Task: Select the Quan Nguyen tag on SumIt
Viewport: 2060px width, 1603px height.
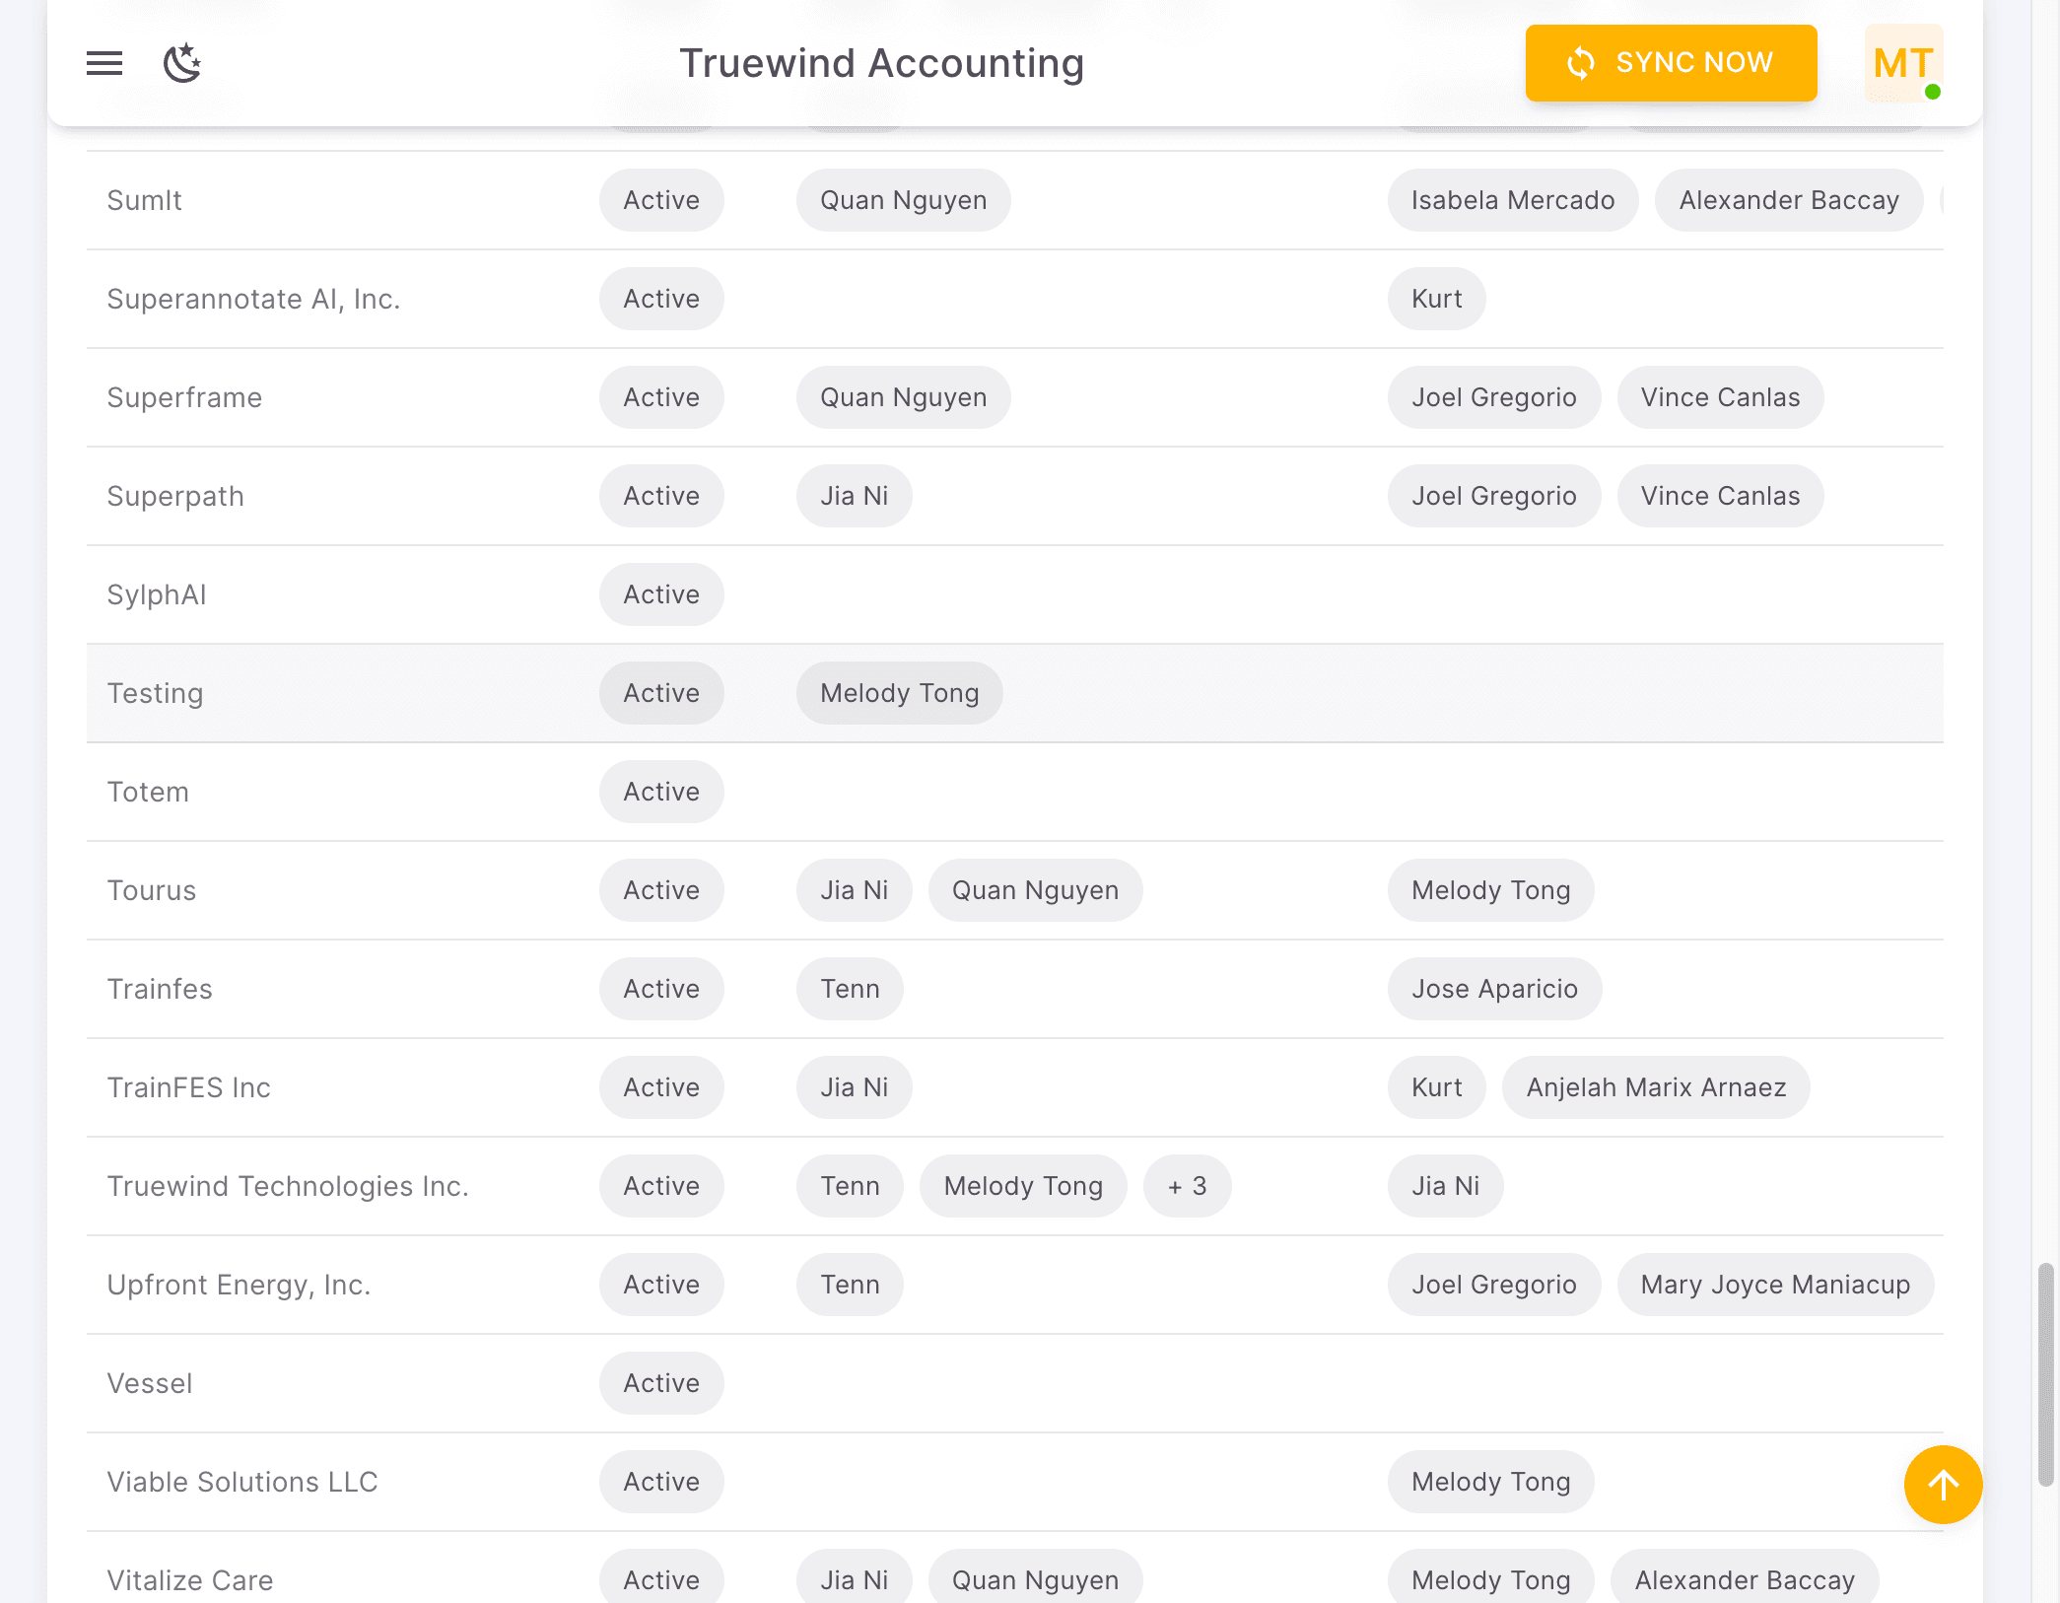Action: 902,200
